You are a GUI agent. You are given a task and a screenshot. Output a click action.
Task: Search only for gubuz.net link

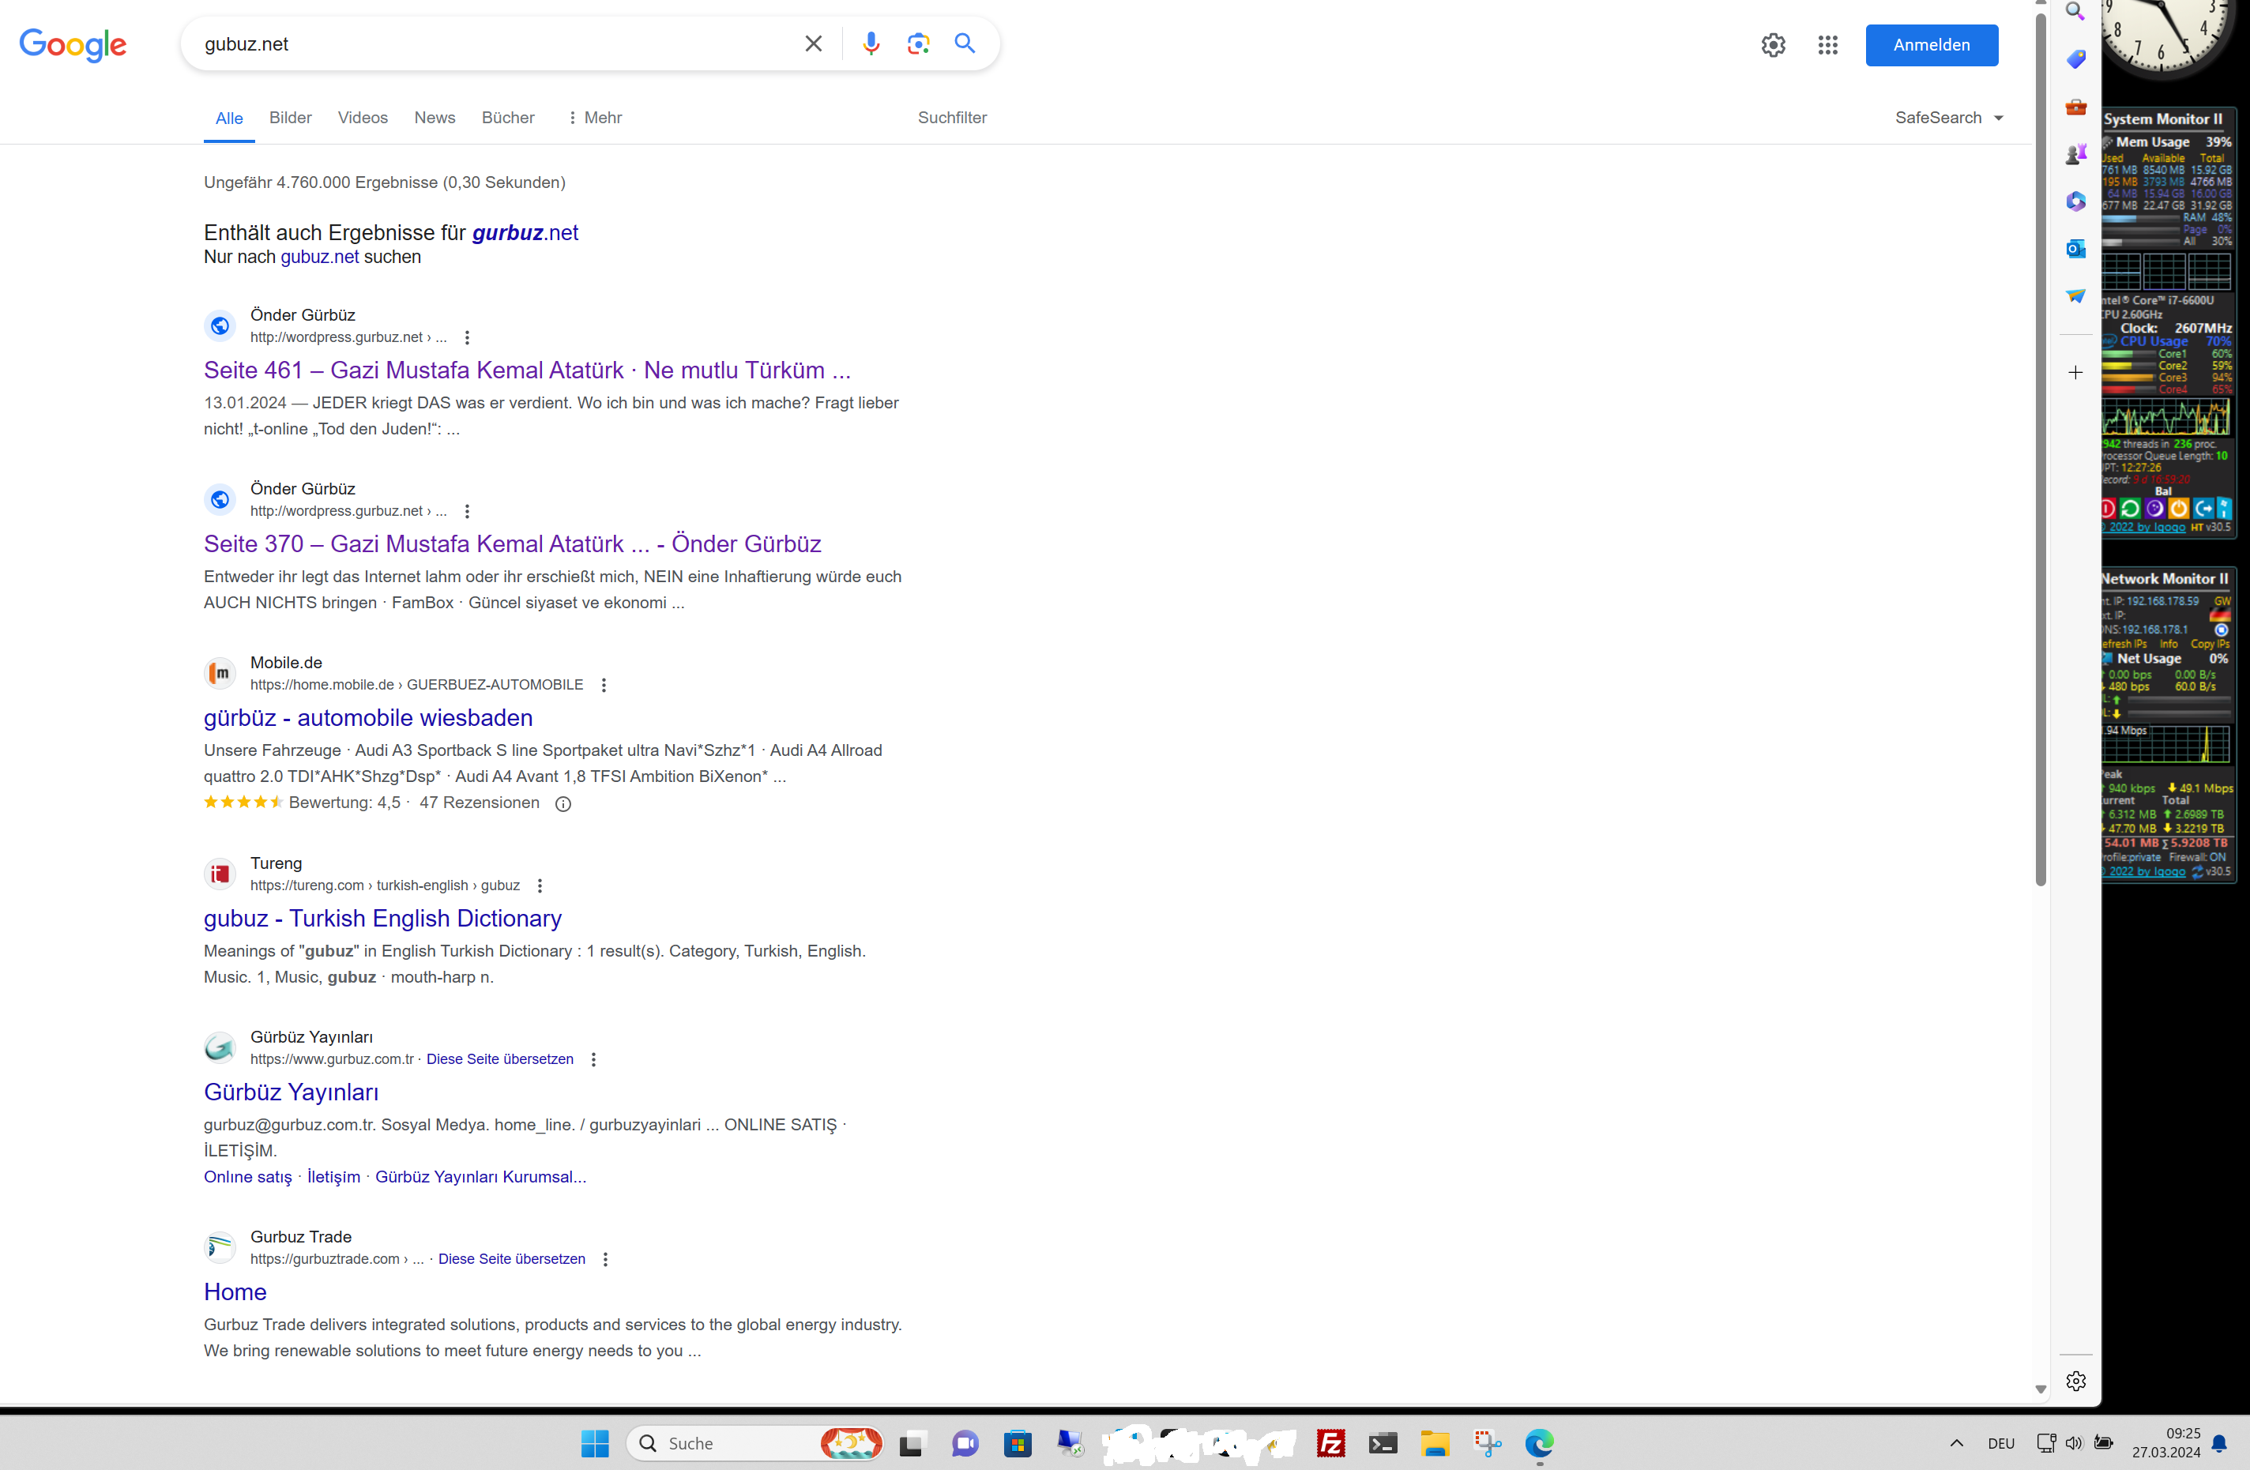pyautogui.click(x=319, y=258)
